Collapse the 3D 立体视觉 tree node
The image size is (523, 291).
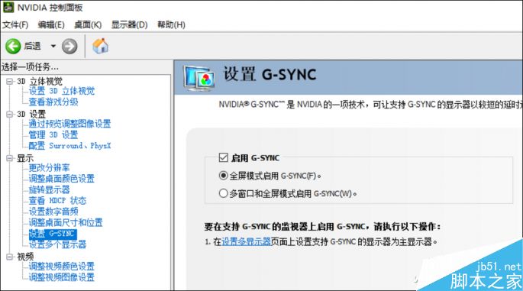pos(10,81)
